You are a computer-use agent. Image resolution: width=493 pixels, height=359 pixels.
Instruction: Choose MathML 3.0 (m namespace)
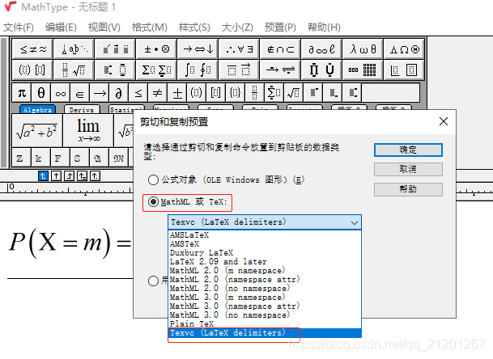[x=265, y=297]
